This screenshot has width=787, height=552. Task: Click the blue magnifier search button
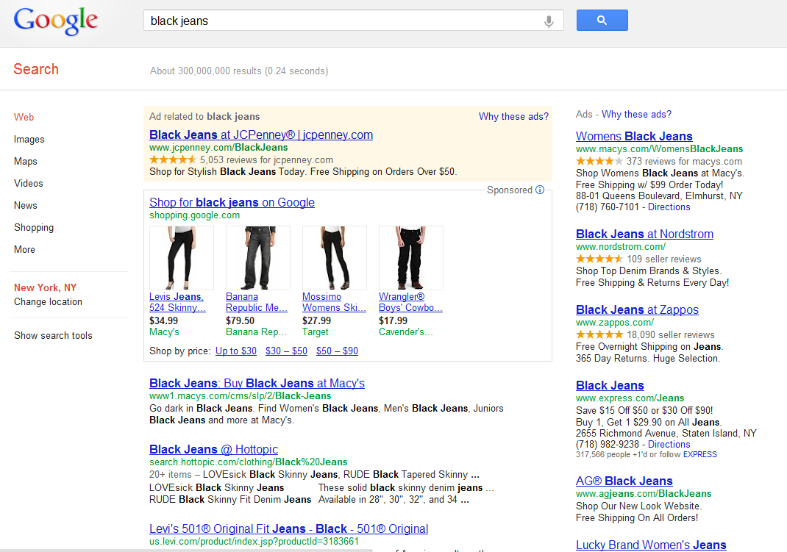[x=602, y=20]
